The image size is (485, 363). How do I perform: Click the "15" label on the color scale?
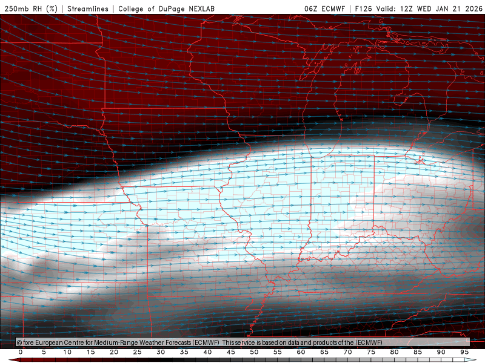click(90, 352)
